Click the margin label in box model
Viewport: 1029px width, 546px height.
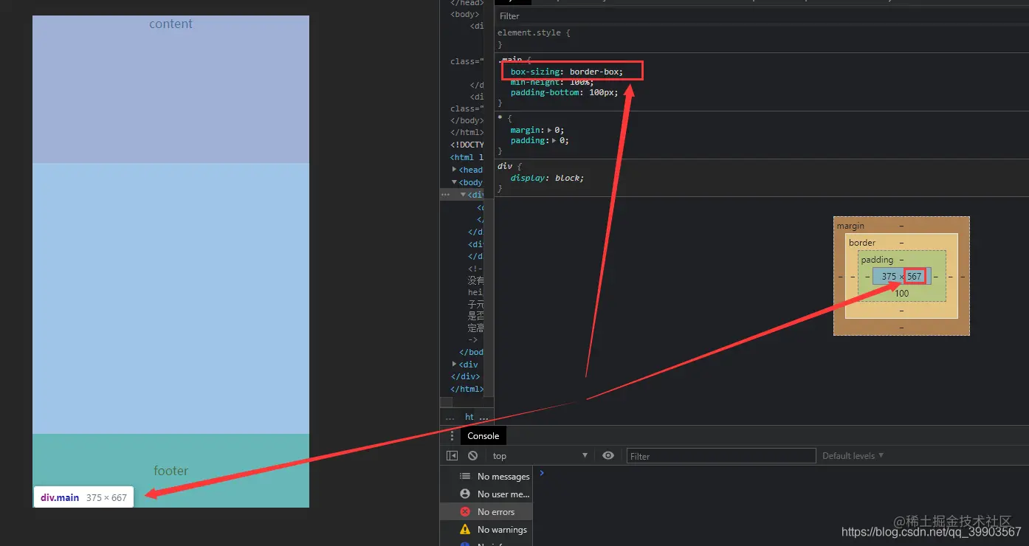click(850, 226)
